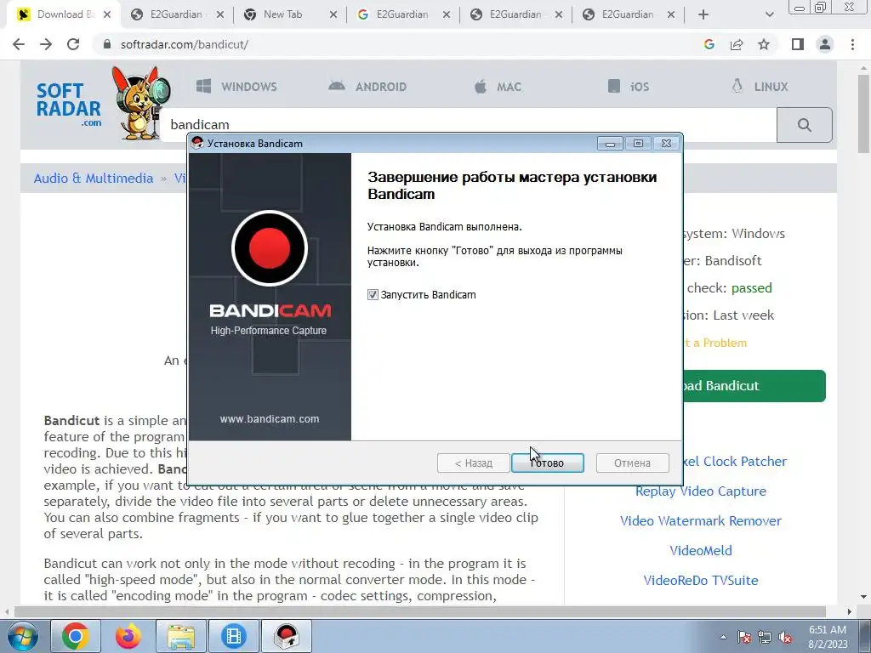Open a new tab with plus button
The height and width of the screenshot is (653, 871).
[x=703, y=15]
